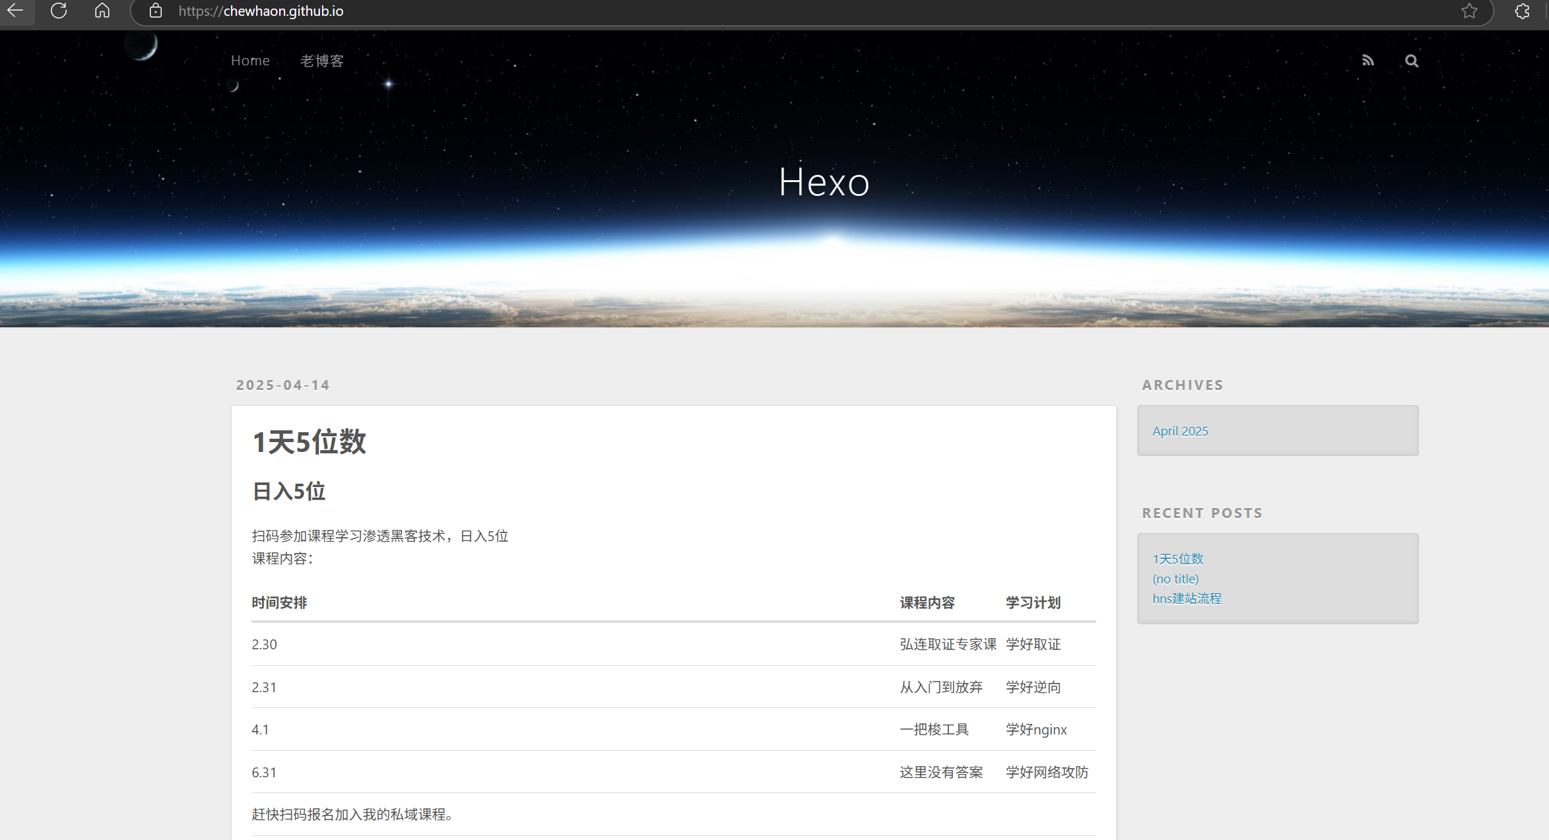Viewport: 1549px width, 840px height.
Task: Open the 老博客 nav link
Action: click(322, 61)
